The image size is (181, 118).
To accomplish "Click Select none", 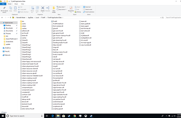I will [88, 9].
